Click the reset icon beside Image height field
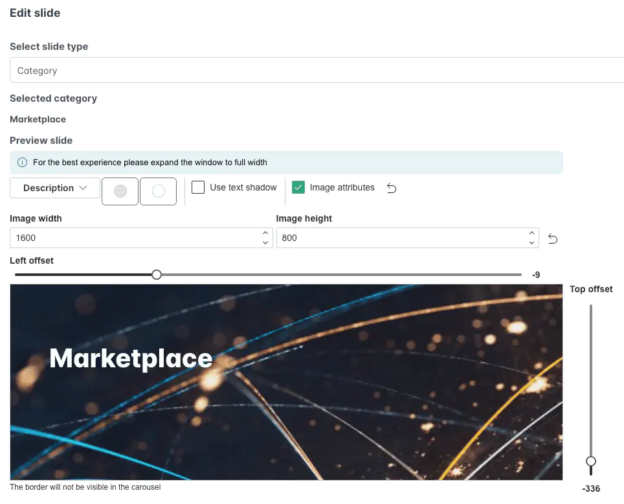 553,238
